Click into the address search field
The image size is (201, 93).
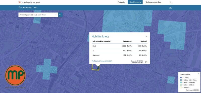click(x=37, y=15)
